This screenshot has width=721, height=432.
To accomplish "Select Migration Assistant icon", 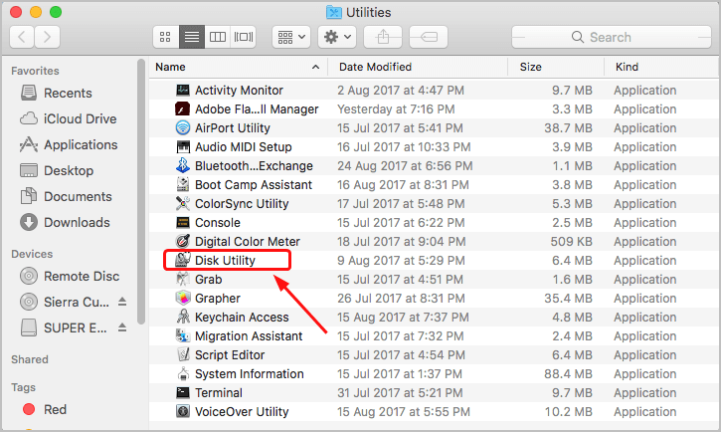I will pos(183,335).
